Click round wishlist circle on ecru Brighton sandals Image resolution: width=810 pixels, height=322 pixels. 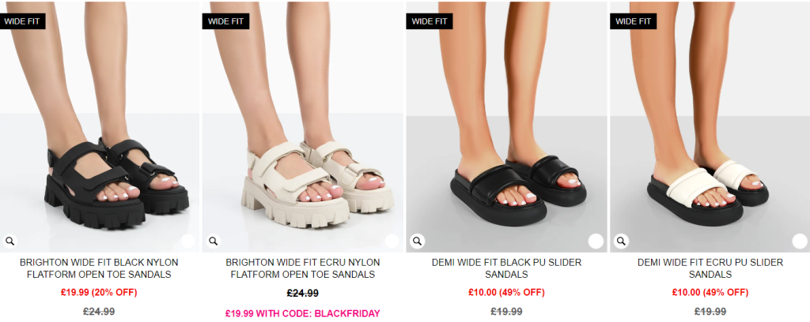pyautogui.click(x=392, y=241)
